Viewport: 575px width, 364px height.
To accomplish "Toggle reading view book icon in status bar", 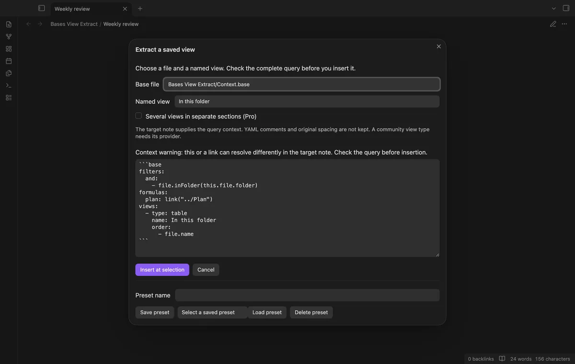I will click(502, 359).
